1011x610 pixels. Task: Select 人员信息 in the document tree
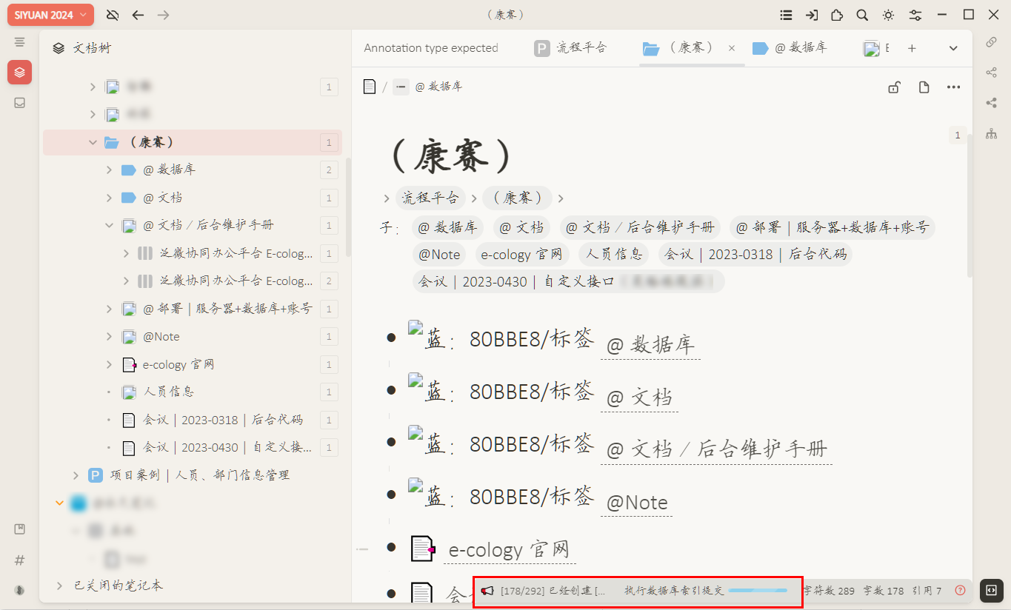click(169, 392)
